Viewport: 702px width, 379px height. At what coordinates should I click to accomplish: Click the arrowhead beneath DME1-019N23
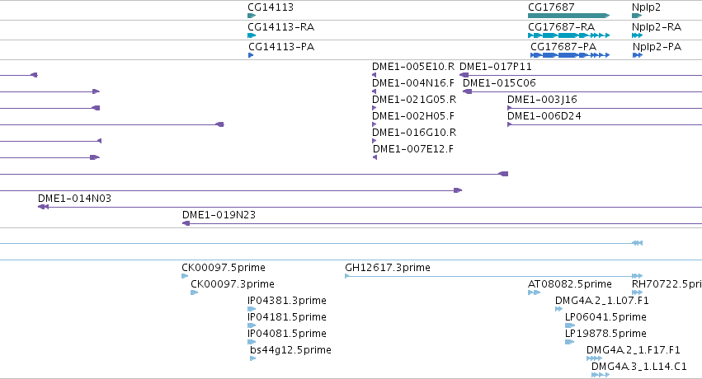coord(186,223)
